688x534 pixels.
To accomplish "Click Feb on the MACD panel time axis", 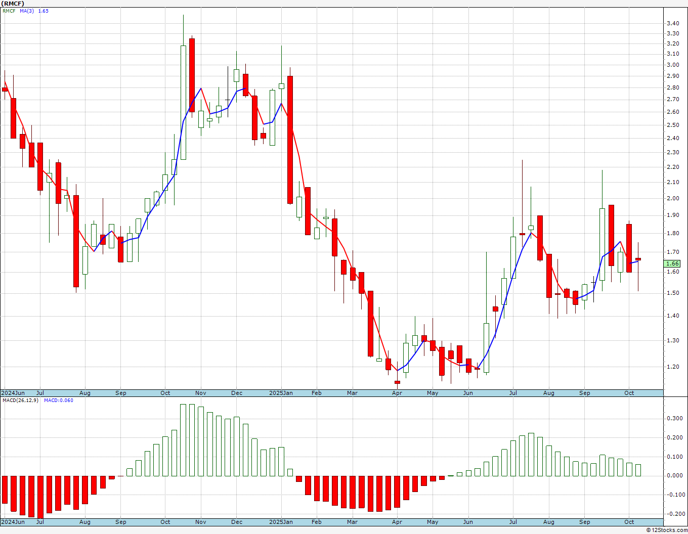I will pos(317,522).
